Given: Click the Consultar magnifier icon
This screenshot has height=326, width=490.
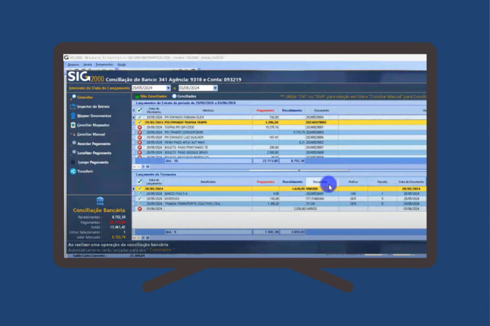Looking at the screenshot, I should (73, 98).
